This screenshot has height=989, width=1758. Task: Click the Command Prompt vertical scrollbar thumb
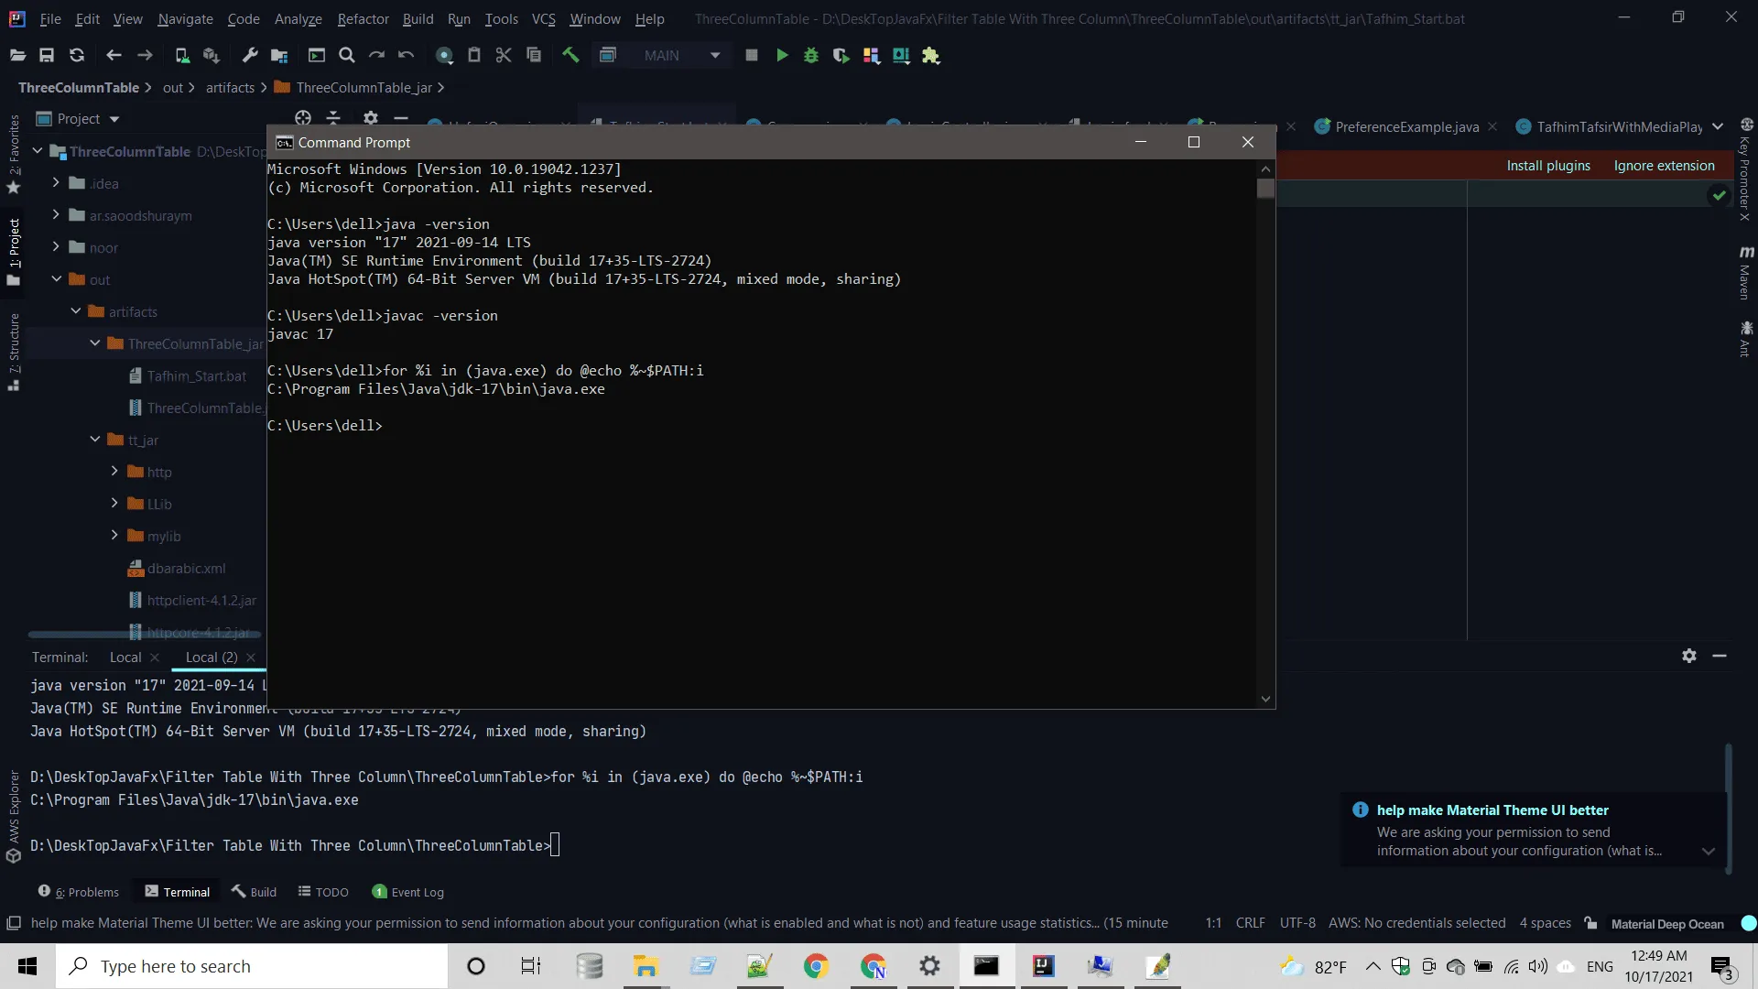[x=1265, y=189]
